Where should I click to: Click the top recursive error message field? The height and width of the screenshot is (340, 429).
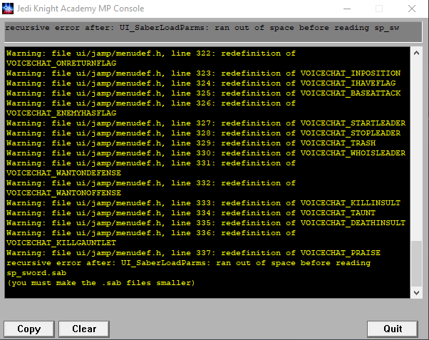(207, 28)
